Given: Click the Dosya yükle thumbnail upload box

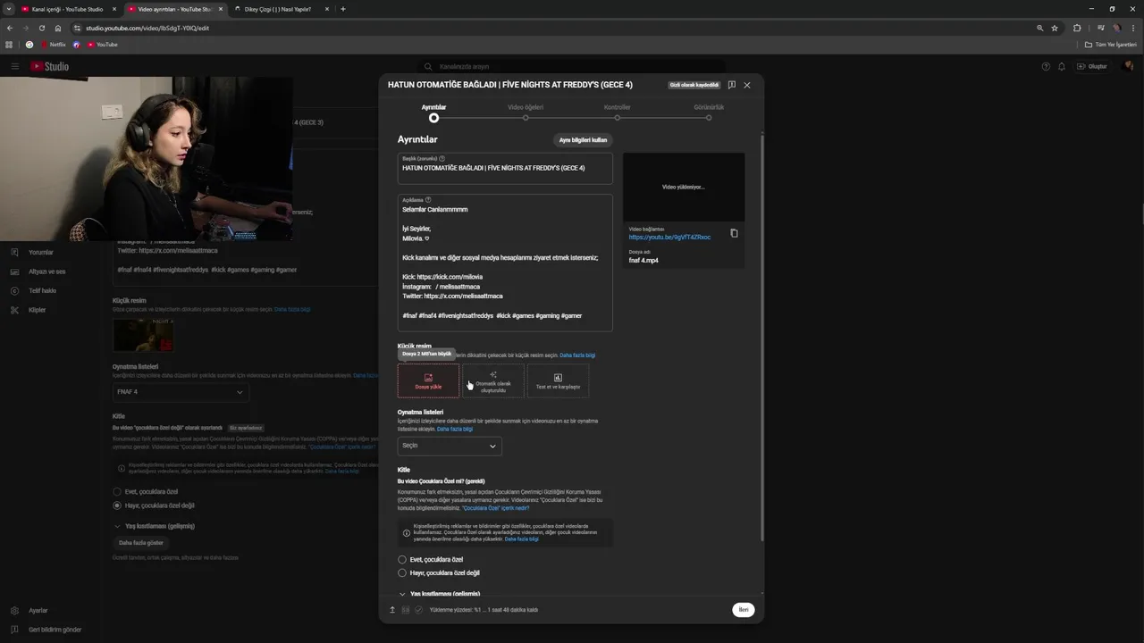Looking at the screenshot, I should [x=428, y=380].
